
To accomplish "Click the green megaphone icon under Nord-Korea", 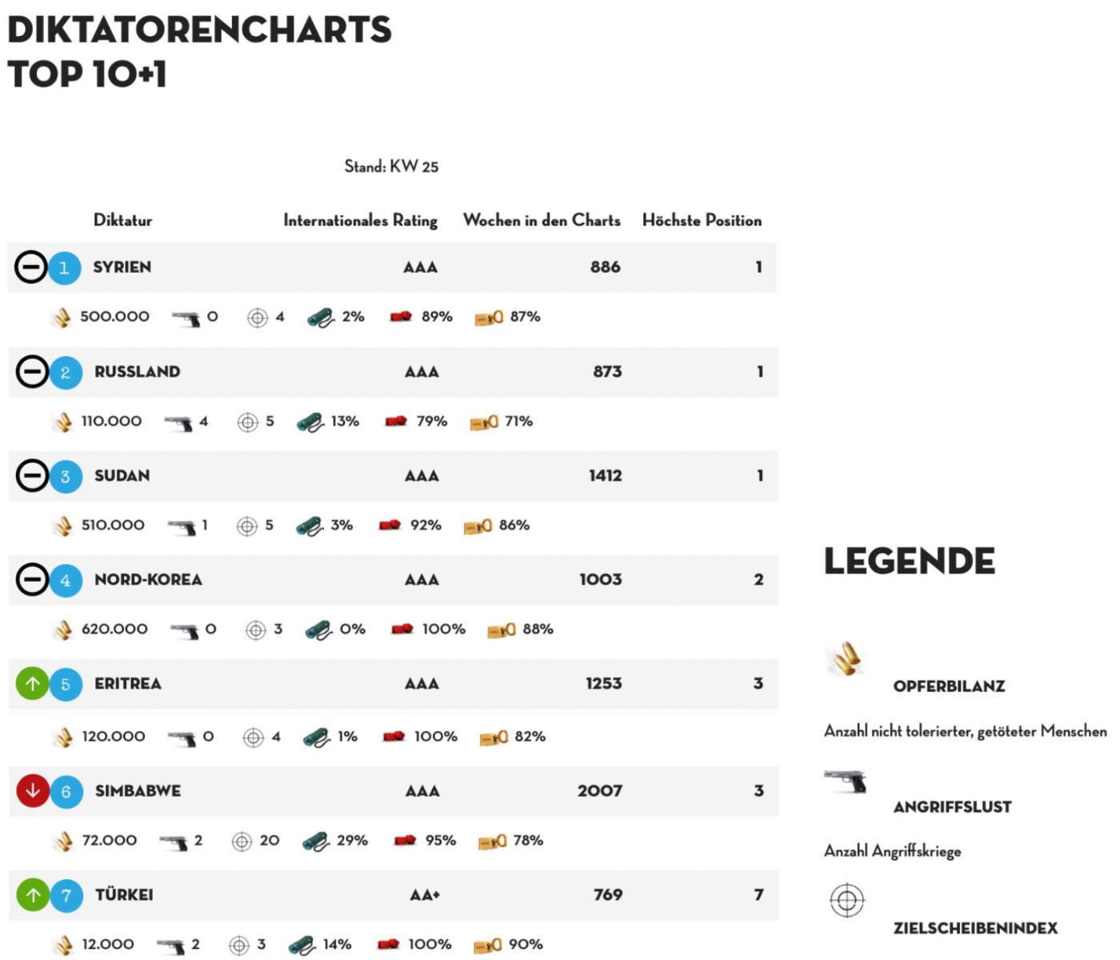I will pos(318,630).
